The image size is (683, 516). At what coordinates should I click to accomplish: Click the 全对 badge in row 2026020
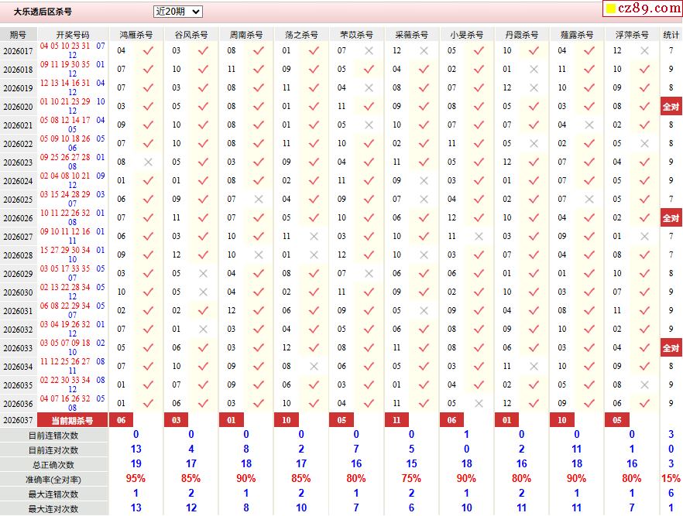coord(671,107)
